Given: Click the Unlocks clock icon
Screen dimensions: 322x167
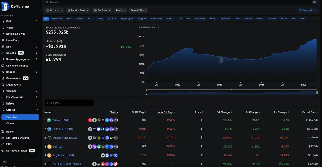Looking at the screenshot, I should [x=3, y=53].
